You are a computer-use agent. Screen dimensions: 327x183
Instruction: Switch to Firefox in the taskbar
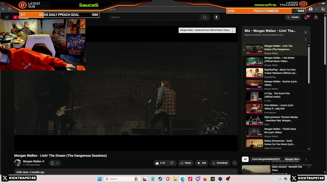205,179
